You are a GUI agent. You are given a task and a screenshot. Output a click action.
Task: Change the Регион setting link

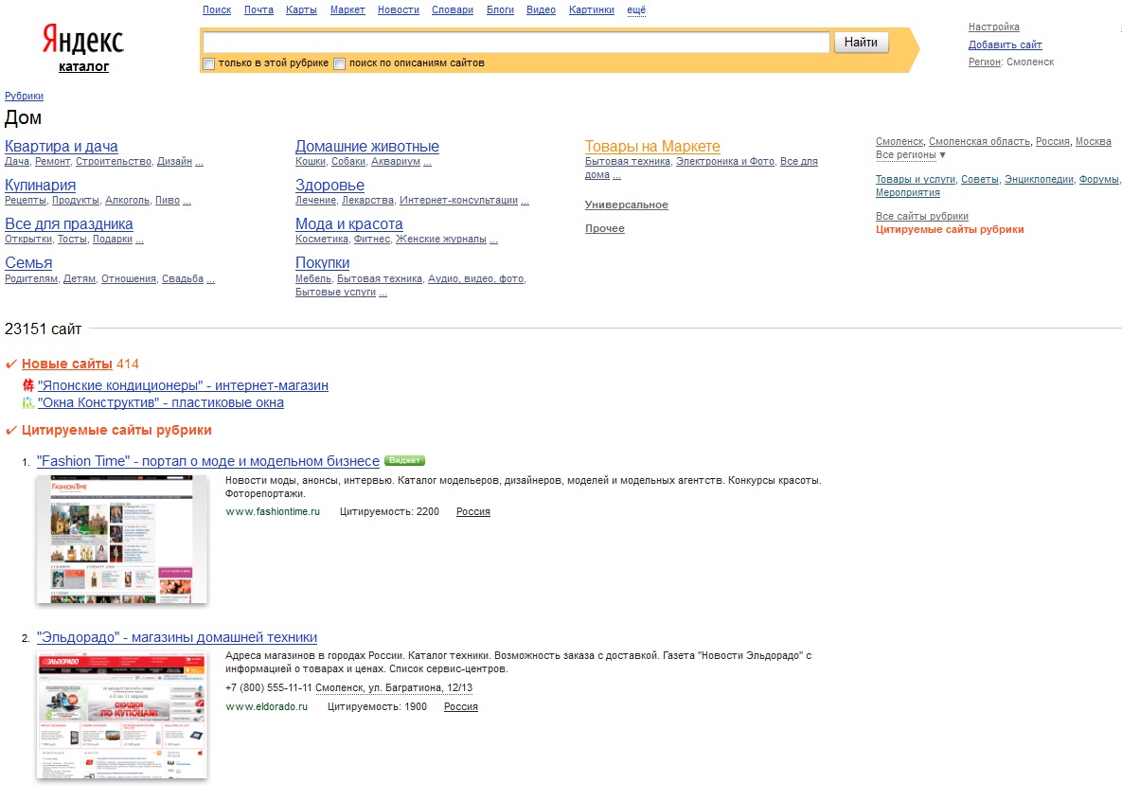point(984,62)
